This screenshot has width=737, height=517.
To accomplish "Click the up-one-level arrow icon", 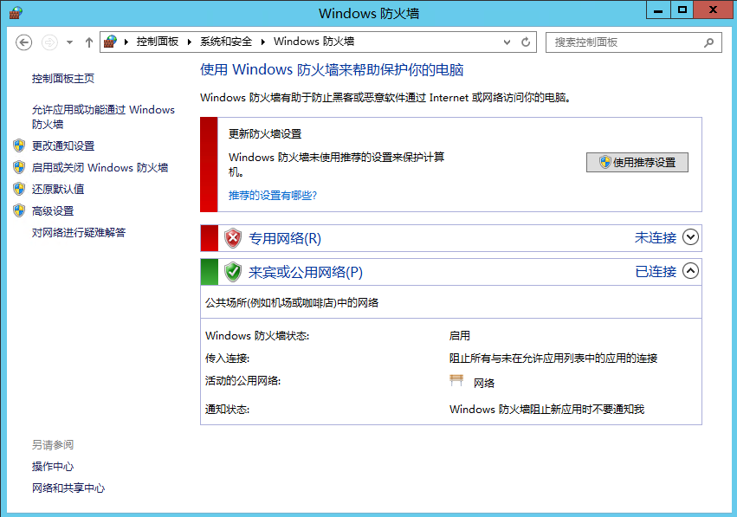I will click(88, 42).
